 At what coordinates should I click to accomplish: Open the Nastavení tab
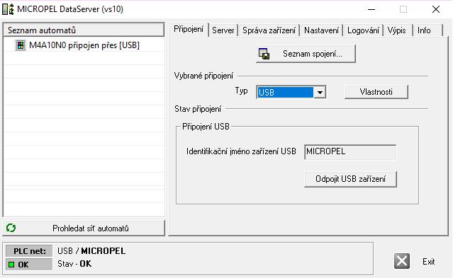[x=321, y=30]
